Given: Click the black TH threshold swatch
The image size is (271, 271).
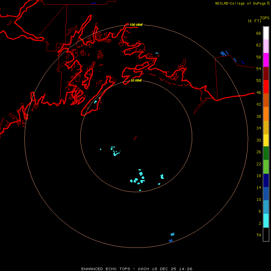Looking at the screenshot, I should [x=266, y=234].
